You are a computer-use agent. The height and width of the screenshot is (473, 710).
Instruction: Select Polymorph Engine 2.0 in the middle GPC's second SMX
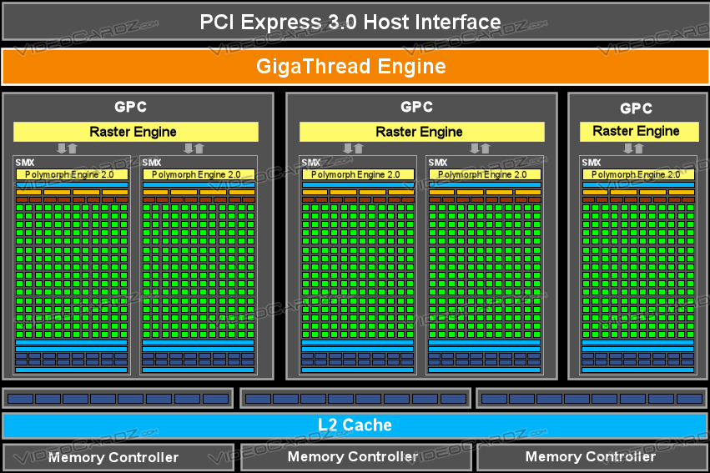pyautogui.click(x=485, y=174)
